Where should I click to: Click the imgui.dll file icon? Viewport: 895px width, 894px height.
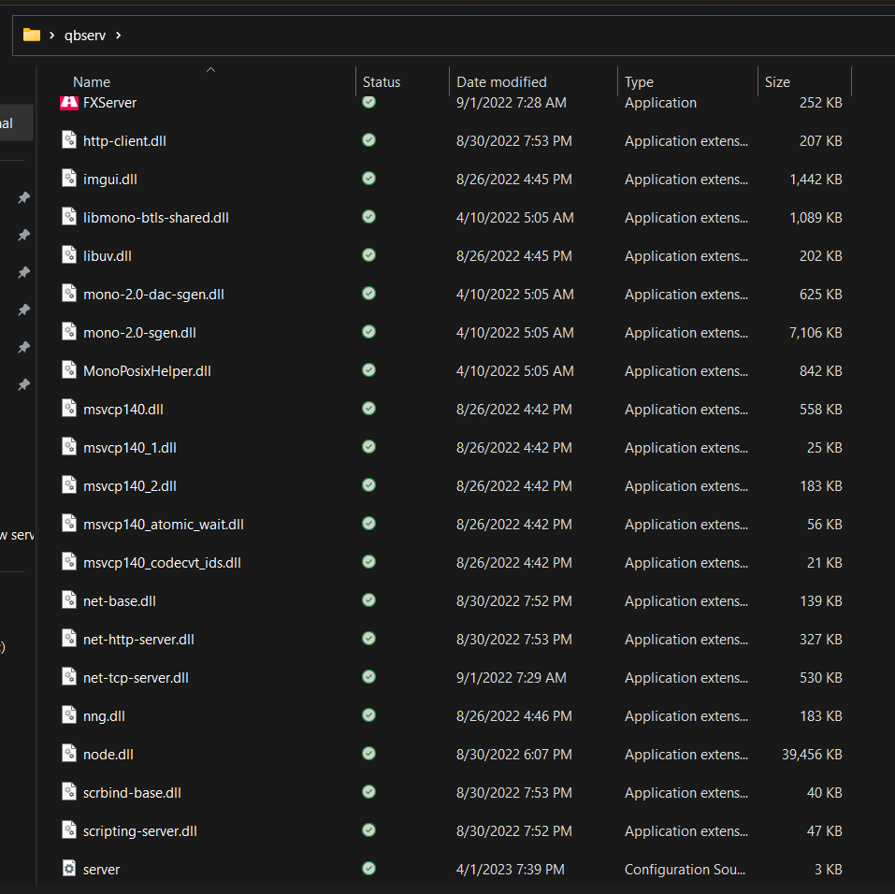(x=69, y=179)
